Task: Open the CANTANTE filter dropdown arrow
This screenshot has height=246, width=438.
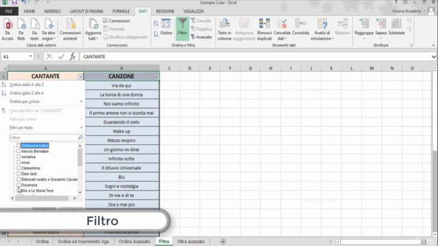Action: pos(81,77)
